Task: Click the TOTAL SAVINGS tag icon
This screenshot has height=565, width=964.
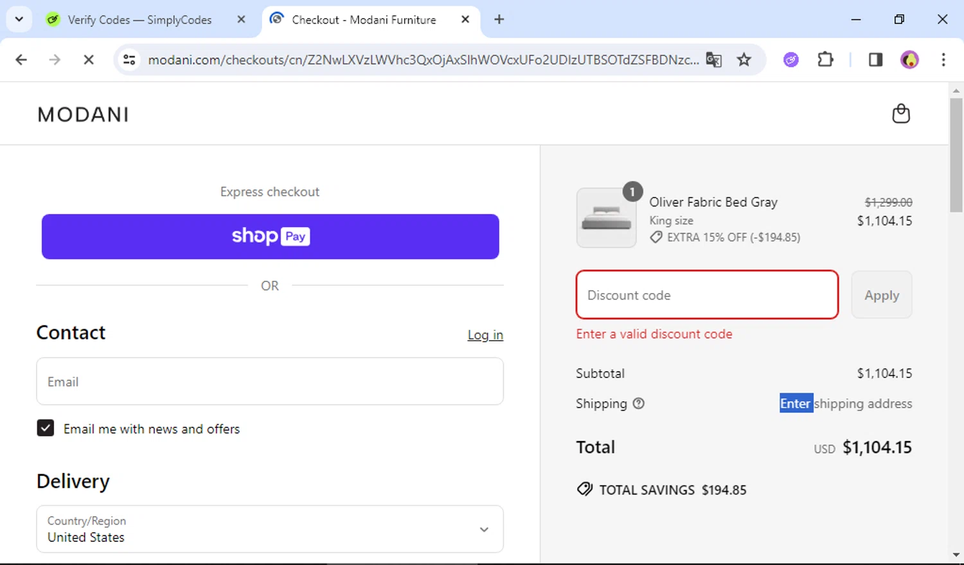Action: point(585,489)
